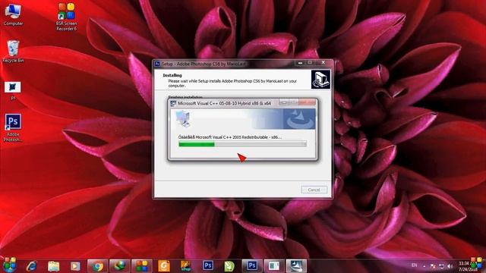Click the computer icon in Visual C++ dialog
486x273 pixels.
pyautogui.click(x=182, y=119)
